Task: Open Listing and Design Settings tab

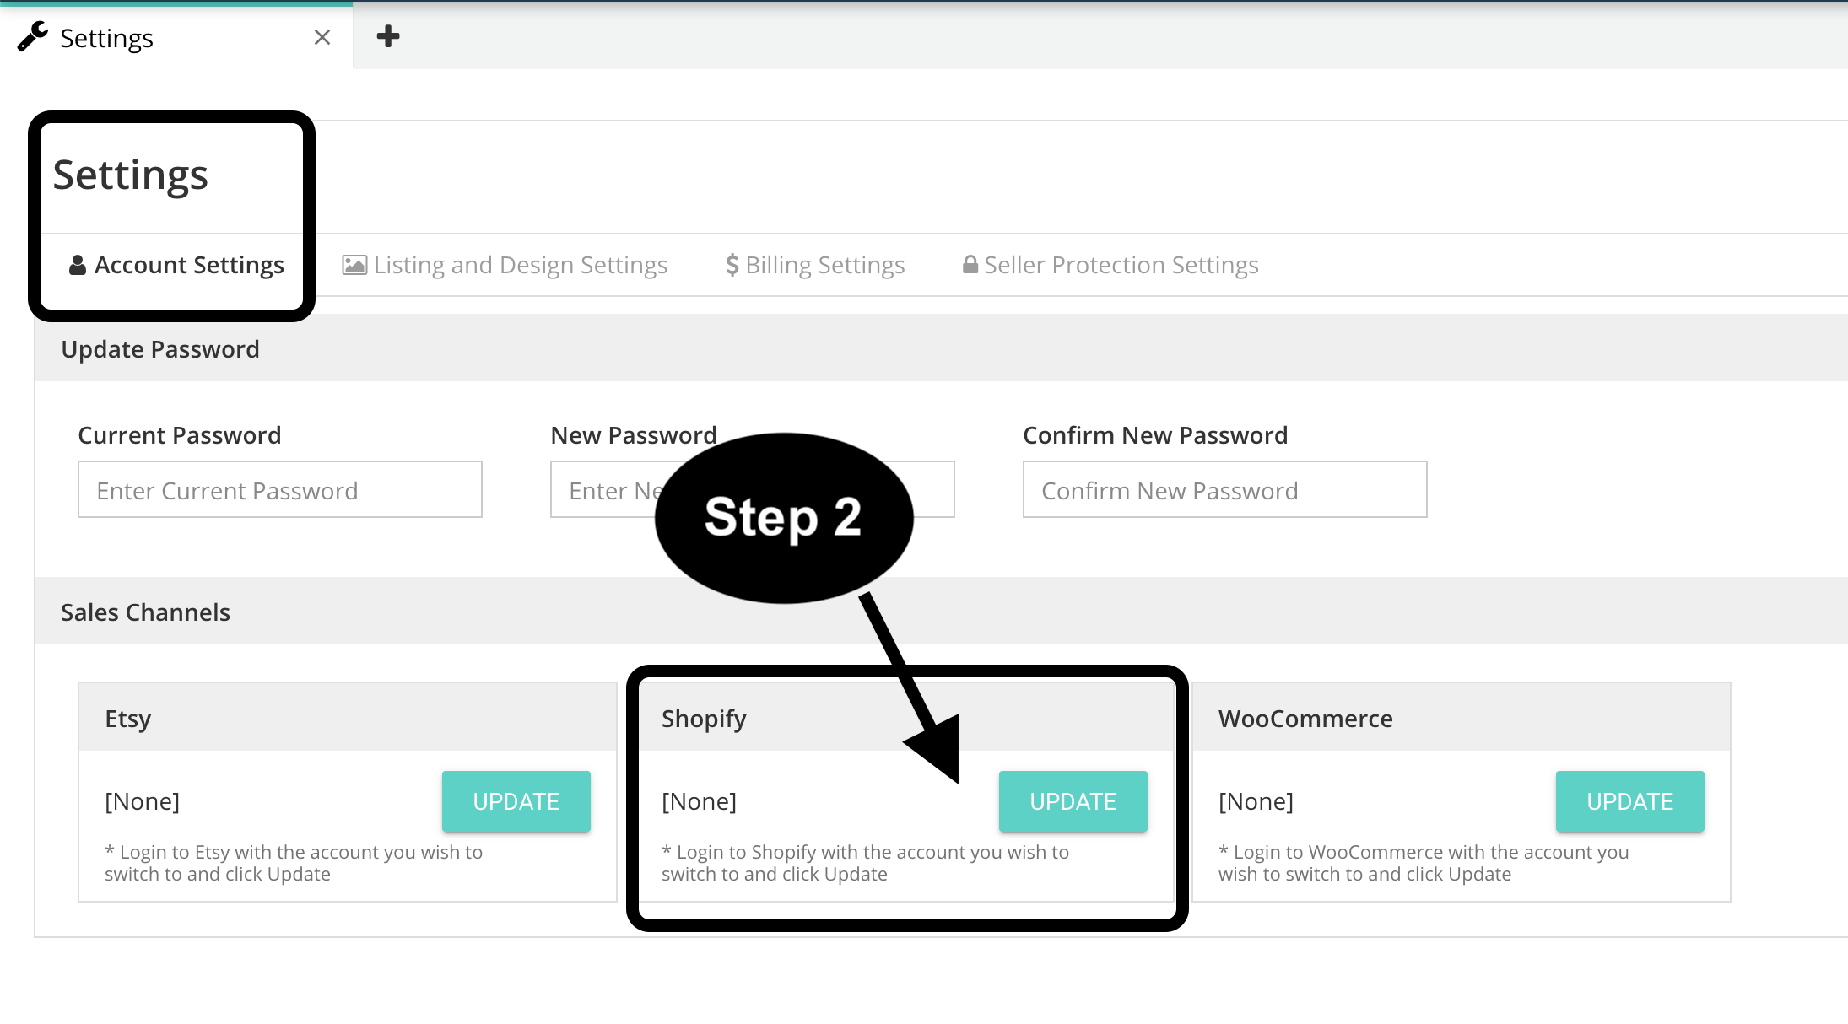Action: click(x=520, y=265)
